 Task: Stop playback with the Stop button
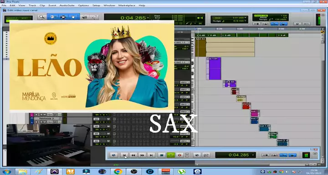pos(162,155)
